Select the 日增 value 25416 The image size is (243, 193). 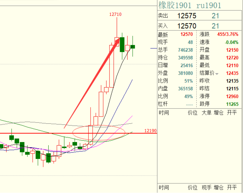[186, 66]
